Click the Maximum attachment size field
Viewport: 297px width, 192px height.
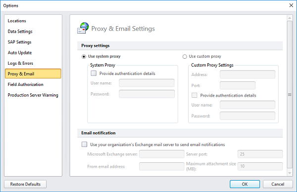(260, 166)
